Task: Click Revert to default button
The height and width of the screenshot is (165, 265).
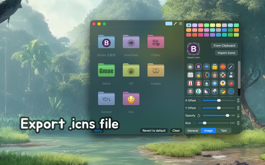Action: click(x=154, y=131)
